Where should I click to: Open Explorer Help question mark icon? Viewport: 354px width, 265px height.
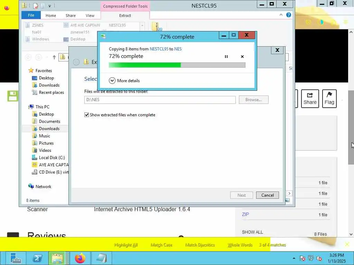tap(289, 15)
